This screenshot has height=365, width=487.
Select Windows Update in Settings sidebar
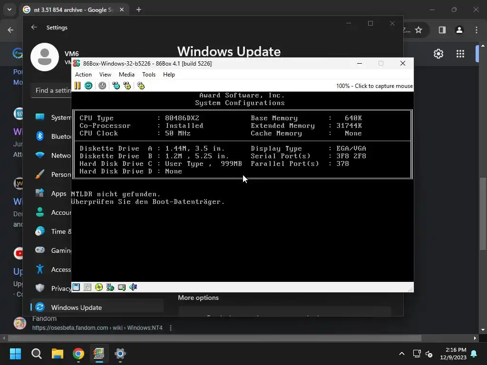coord(97,307)
